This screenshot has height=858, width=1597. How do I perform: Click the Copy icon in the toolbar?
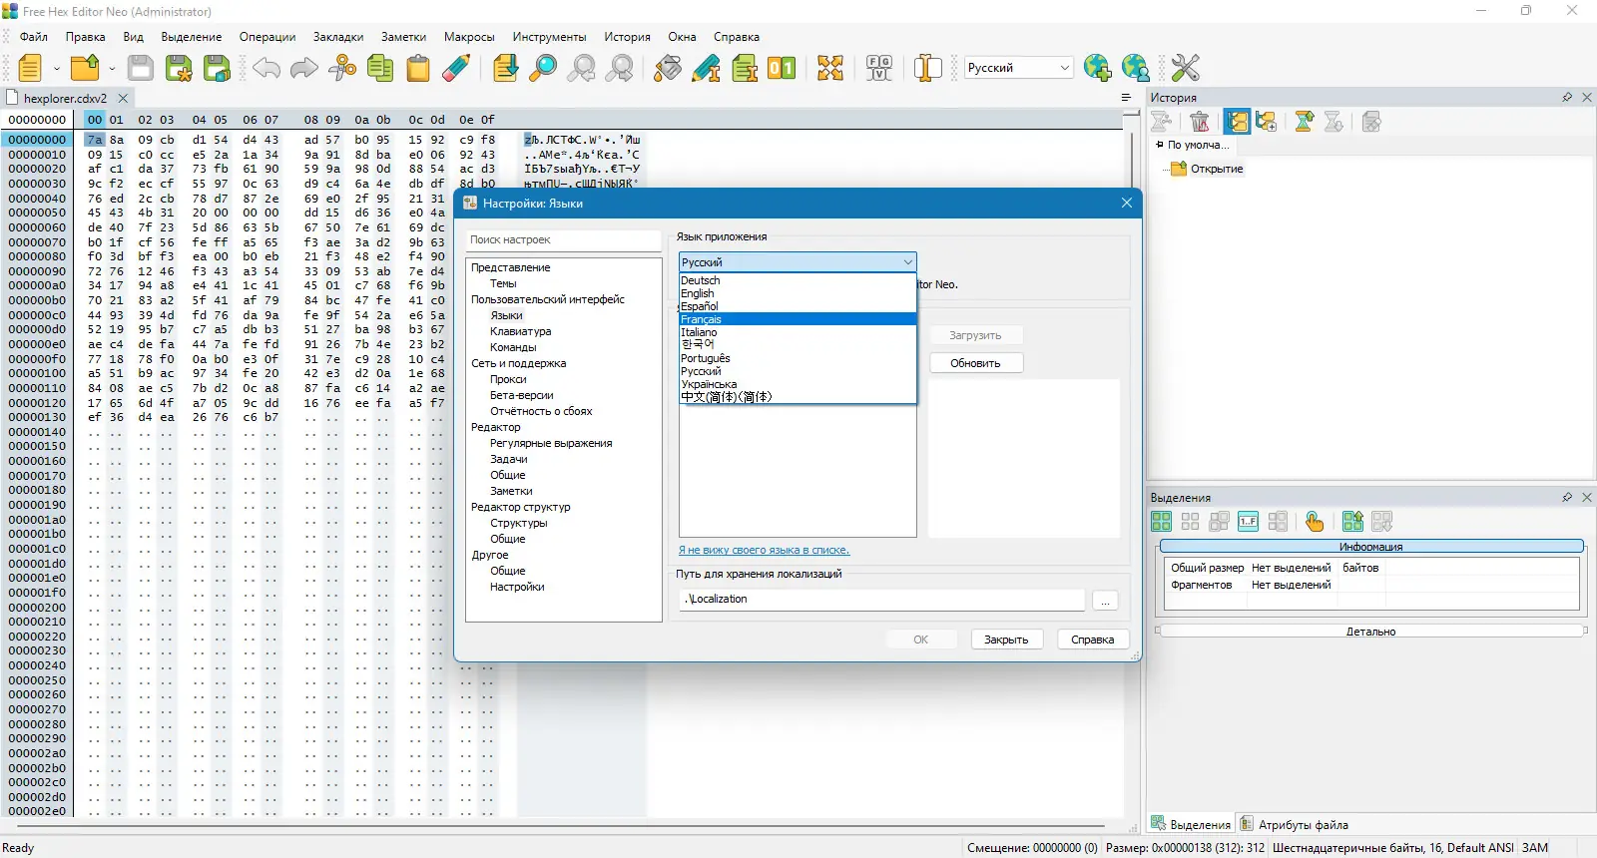[380, 68]
